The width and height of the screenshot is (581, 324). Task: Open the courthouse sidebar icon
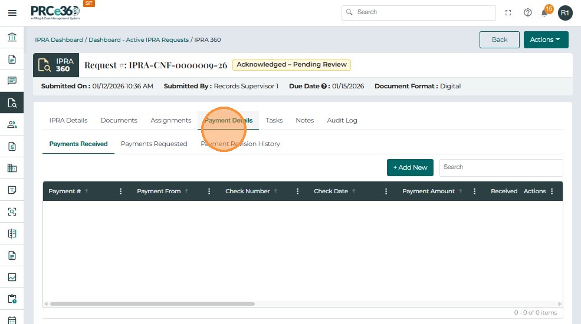12,37
